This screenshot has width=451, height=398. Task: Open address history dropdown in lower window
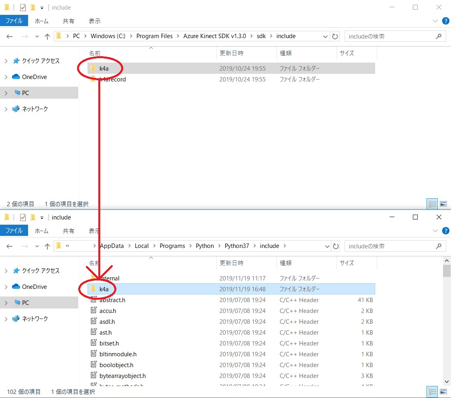327,246
